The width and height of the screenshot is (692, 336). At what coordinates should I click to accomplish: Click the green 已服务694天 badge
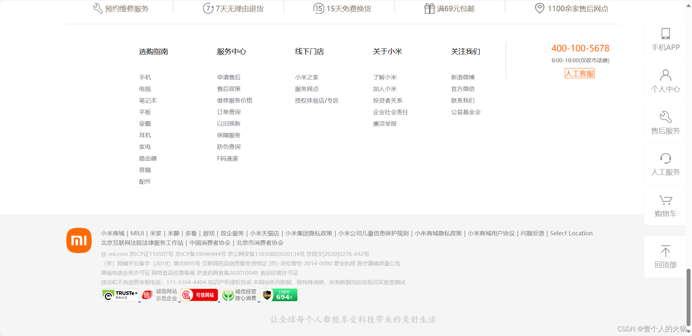(x=279, y=295)
